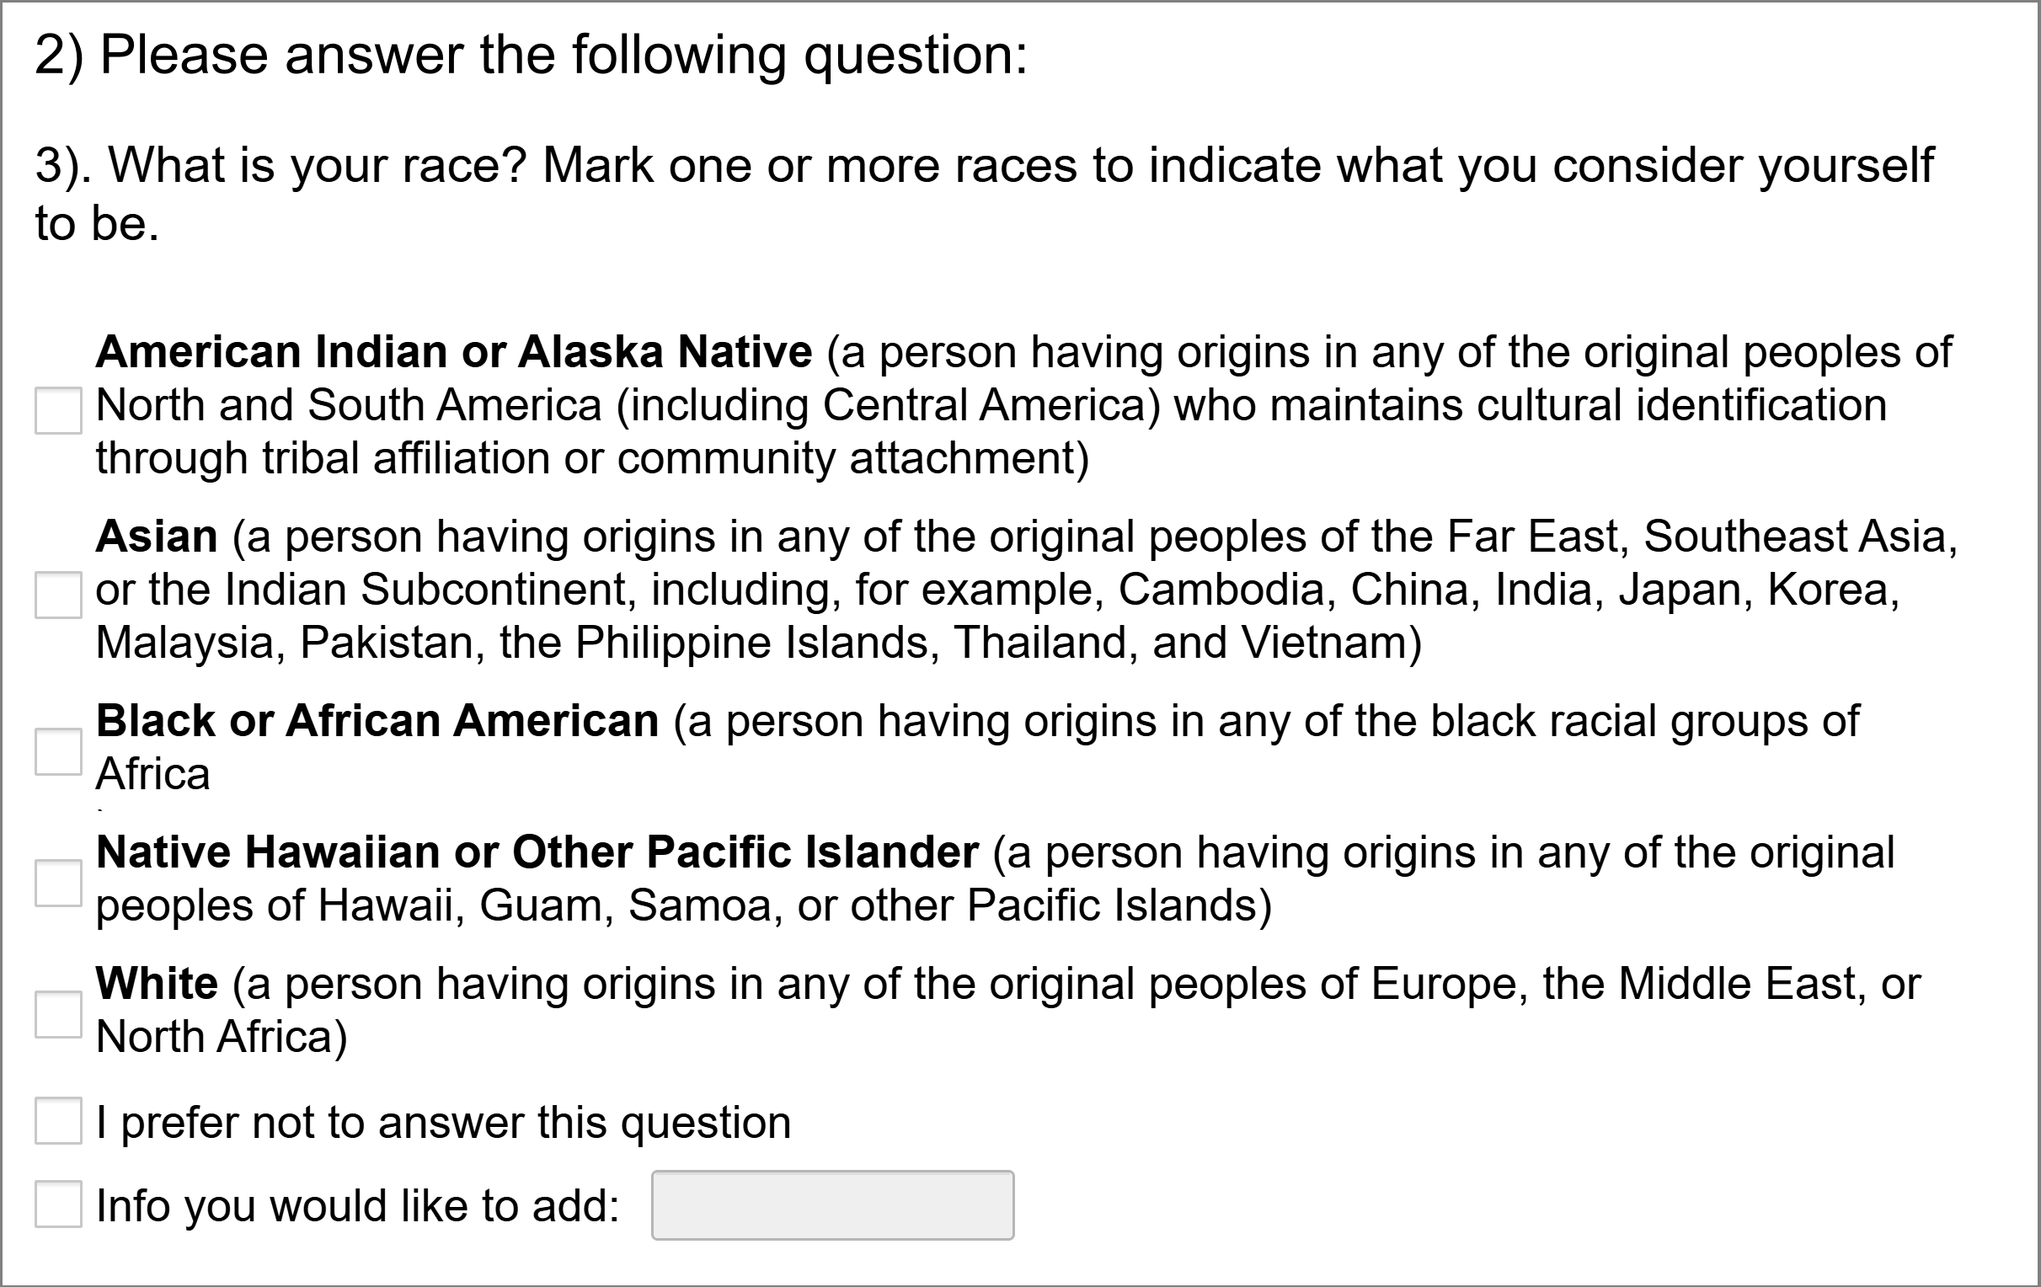Check the prefer not to answer box
This screenshot has width=2041, height=1287.
[x=58, y=1121]
